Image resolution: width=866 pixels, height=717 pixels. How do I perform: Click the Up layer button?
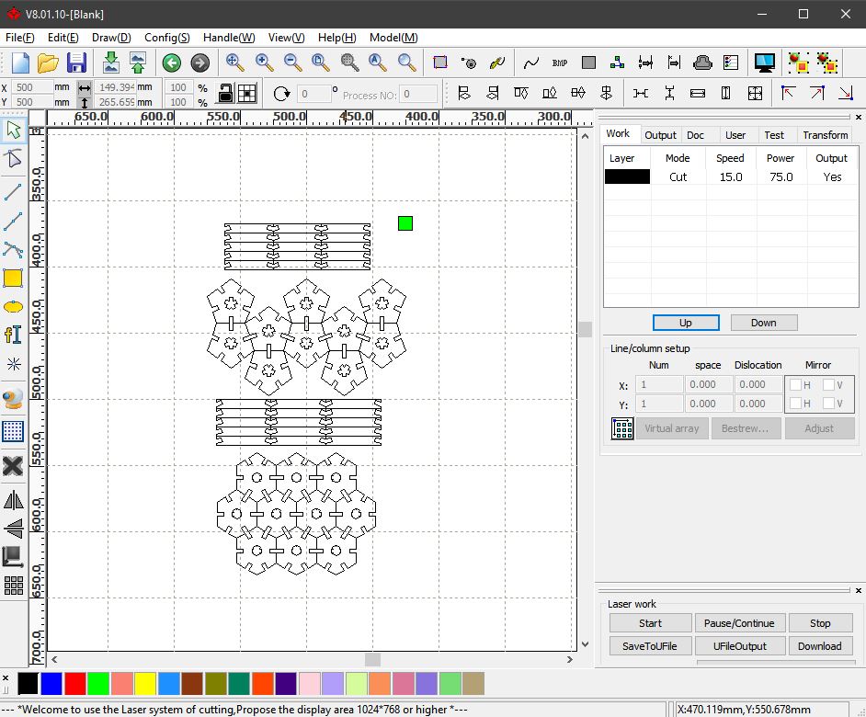pos(686,323)
